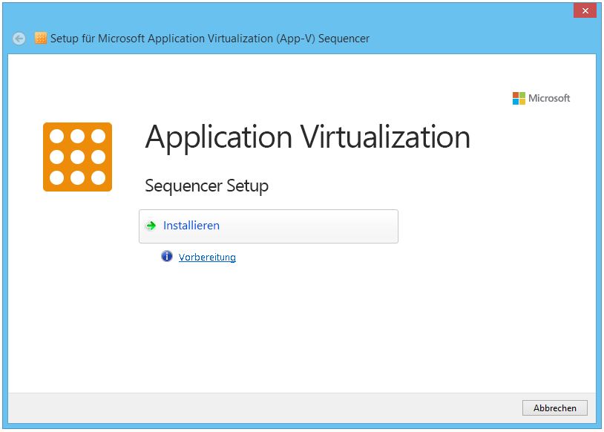This screenshot has height=432, width=604.
Task: Click the bottom-right dot of the App-V logo
Action: point(98,177)
